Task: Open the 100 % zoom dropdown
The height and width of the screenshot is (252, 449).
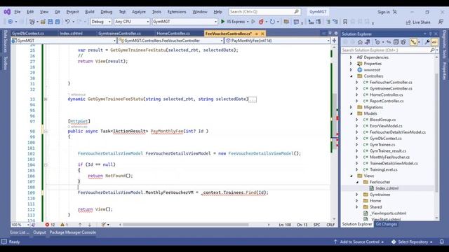Action: pos(20,225)
